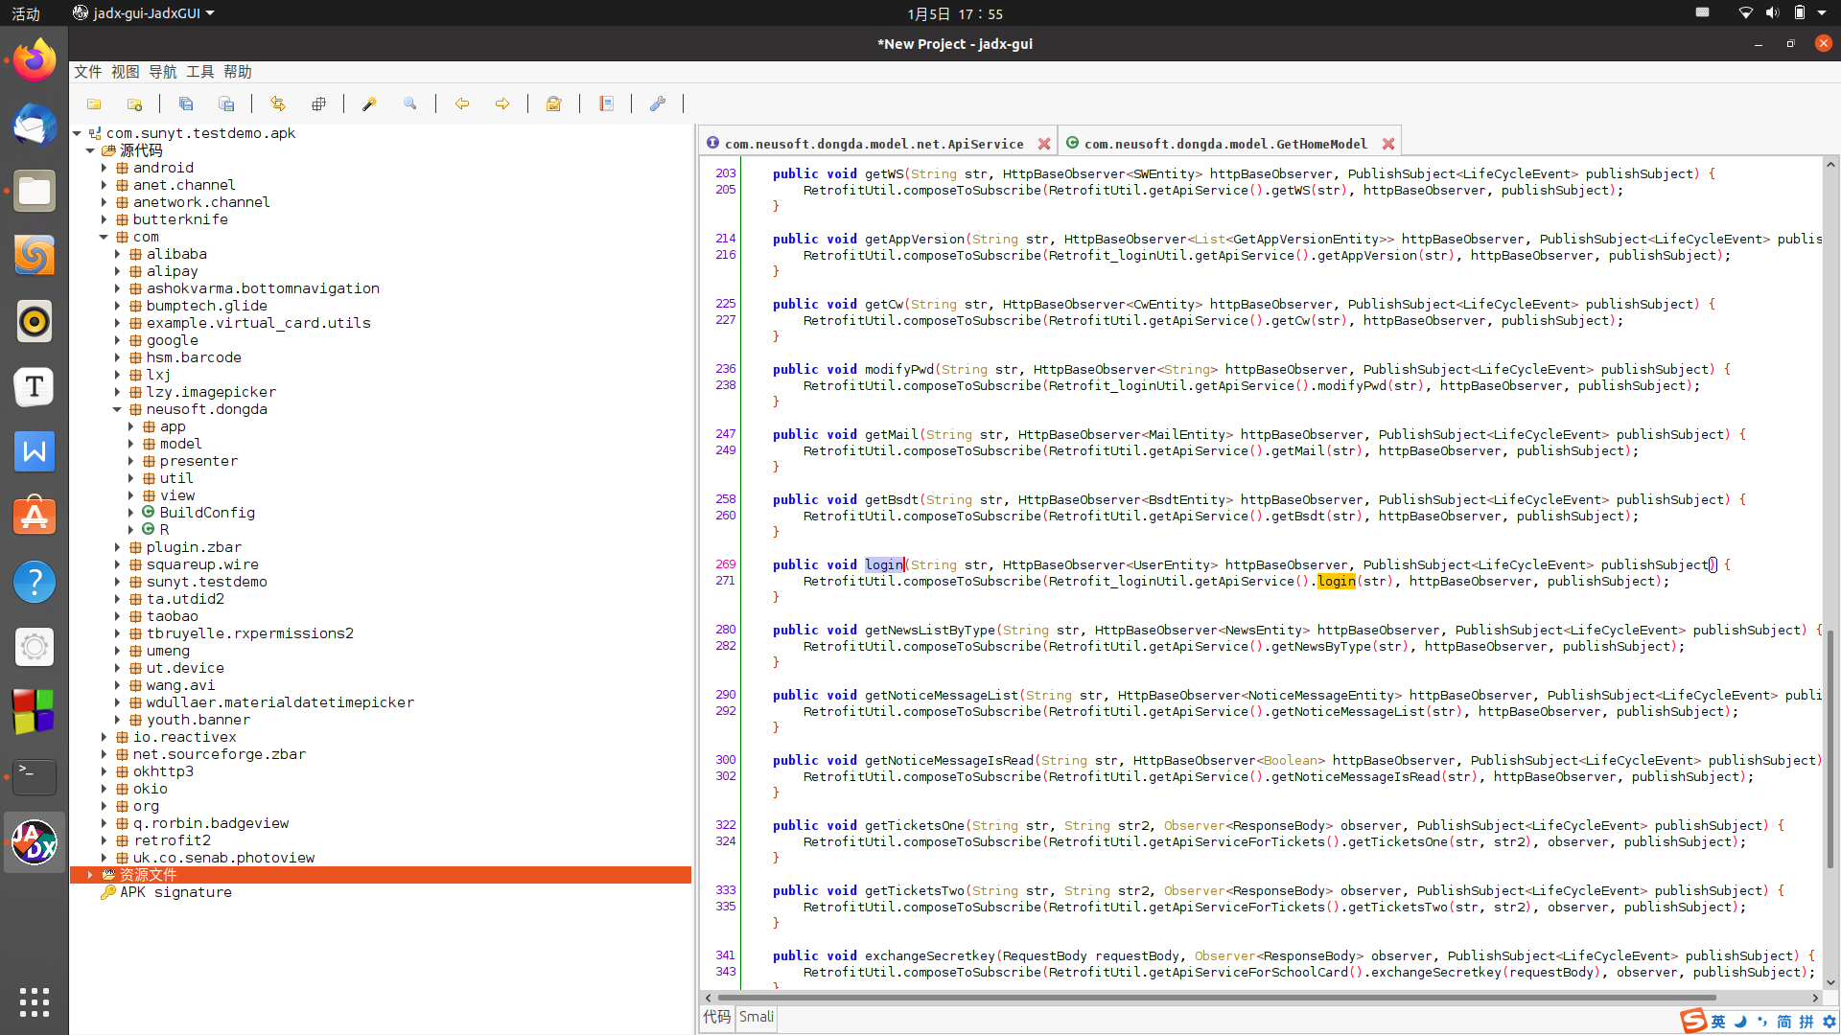
Task: Collapse the 源代码 node
Action: pyautogui.click(x=90, y=150)
